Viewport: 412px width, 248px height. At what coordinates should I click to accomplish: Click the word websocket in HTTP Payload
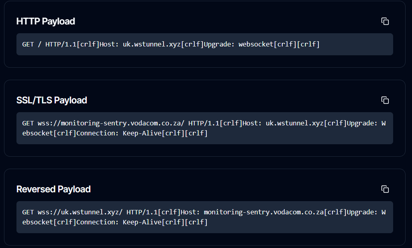[x=256, y=44]
